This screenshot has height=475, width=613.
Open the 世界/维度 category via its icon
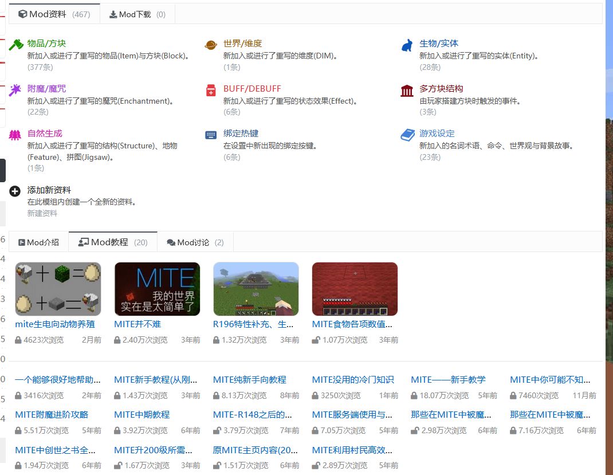tap(211, 43)
